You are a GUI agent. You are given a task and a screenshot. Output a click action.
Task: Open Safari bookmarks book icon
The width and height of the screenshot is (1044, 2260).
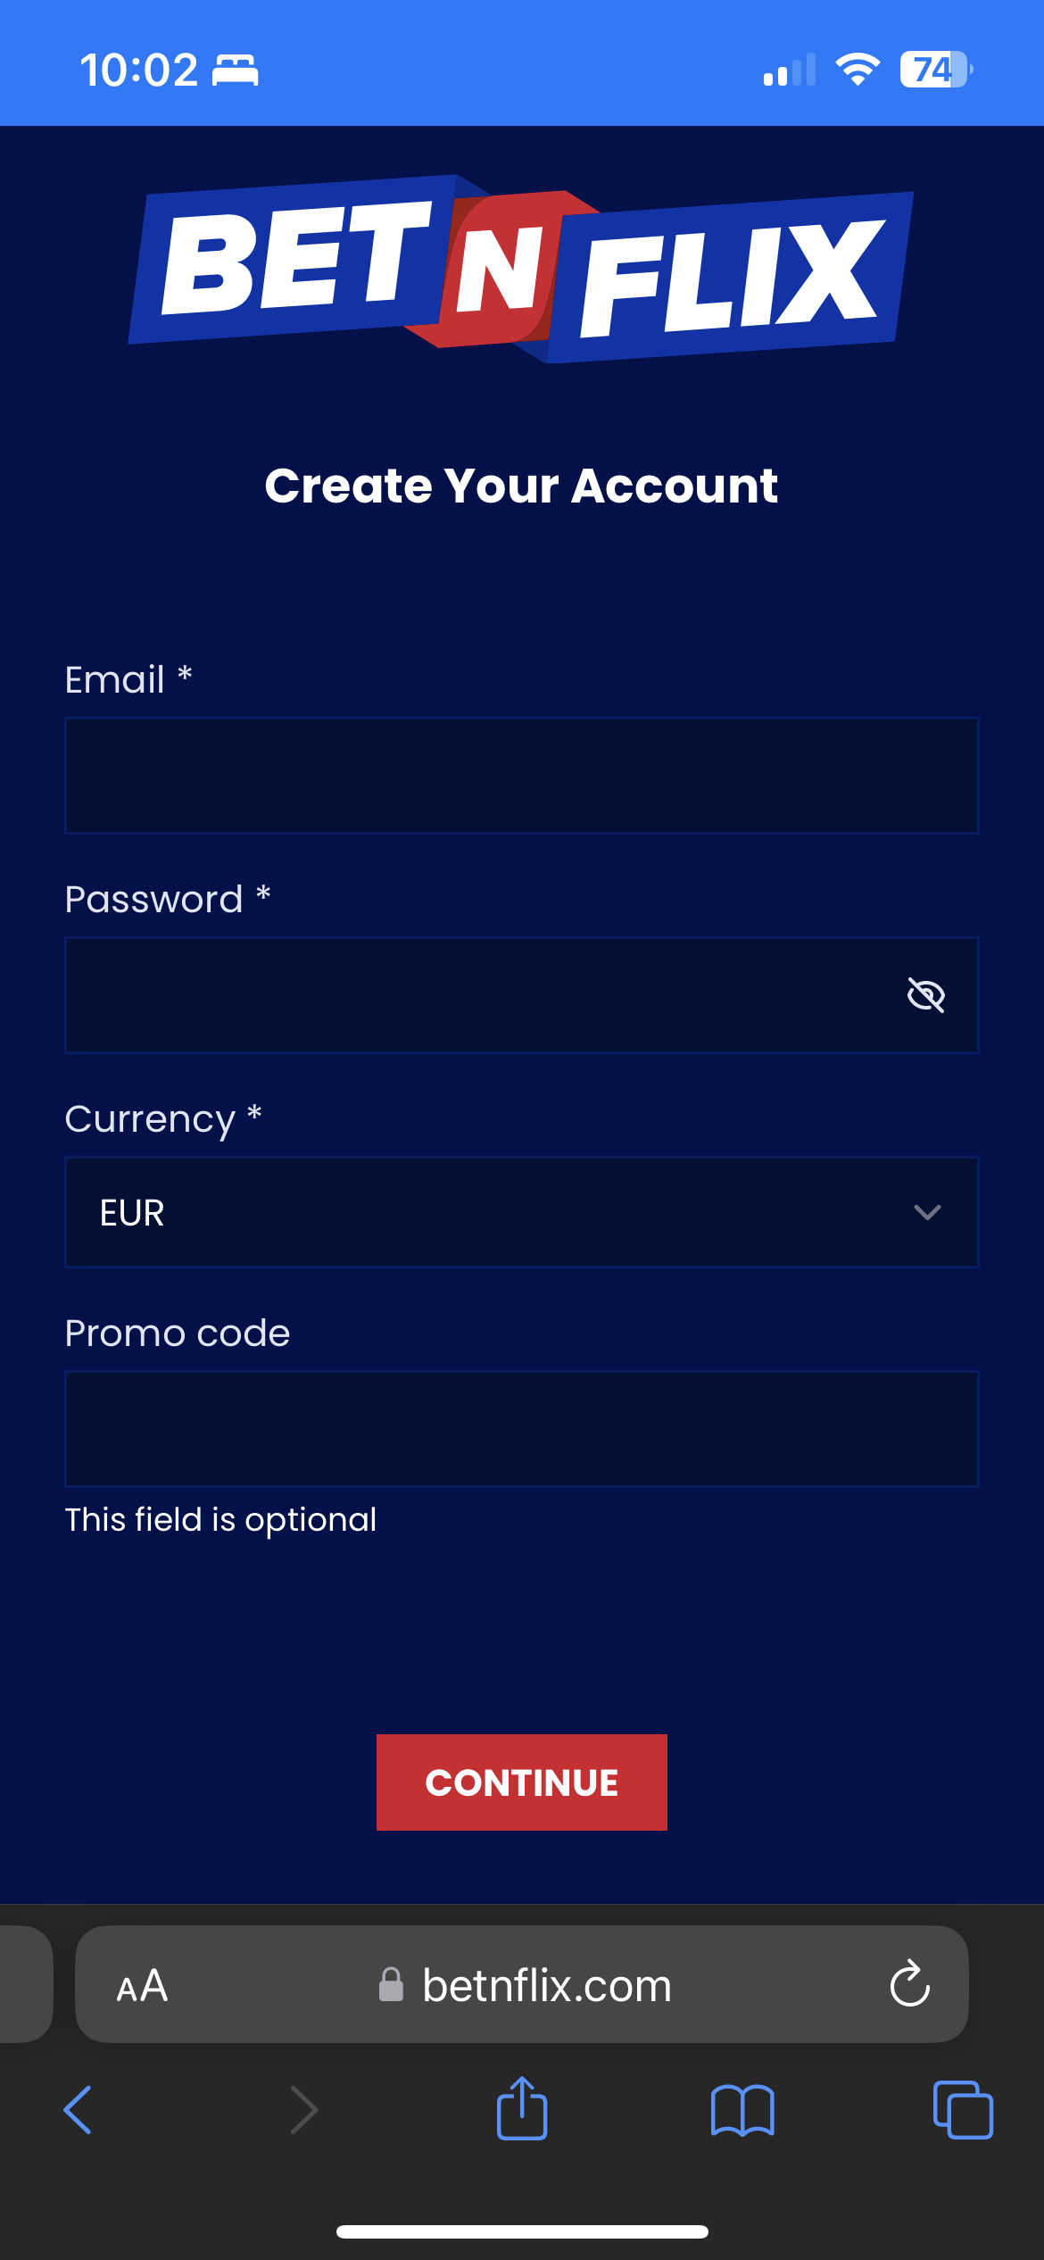point(742,2110)
